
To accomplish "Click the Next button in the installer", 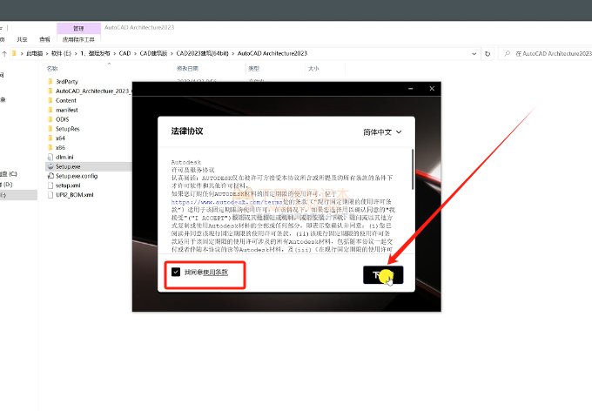I will click(381, 273).
